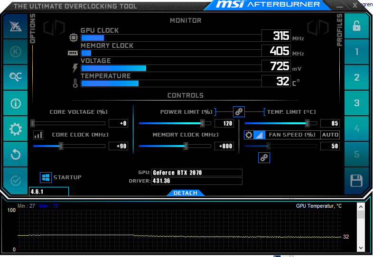Toggle AUTO fan speed mode
The width and height of the screenshot is (373, 257).
click(x=330, y=135)
